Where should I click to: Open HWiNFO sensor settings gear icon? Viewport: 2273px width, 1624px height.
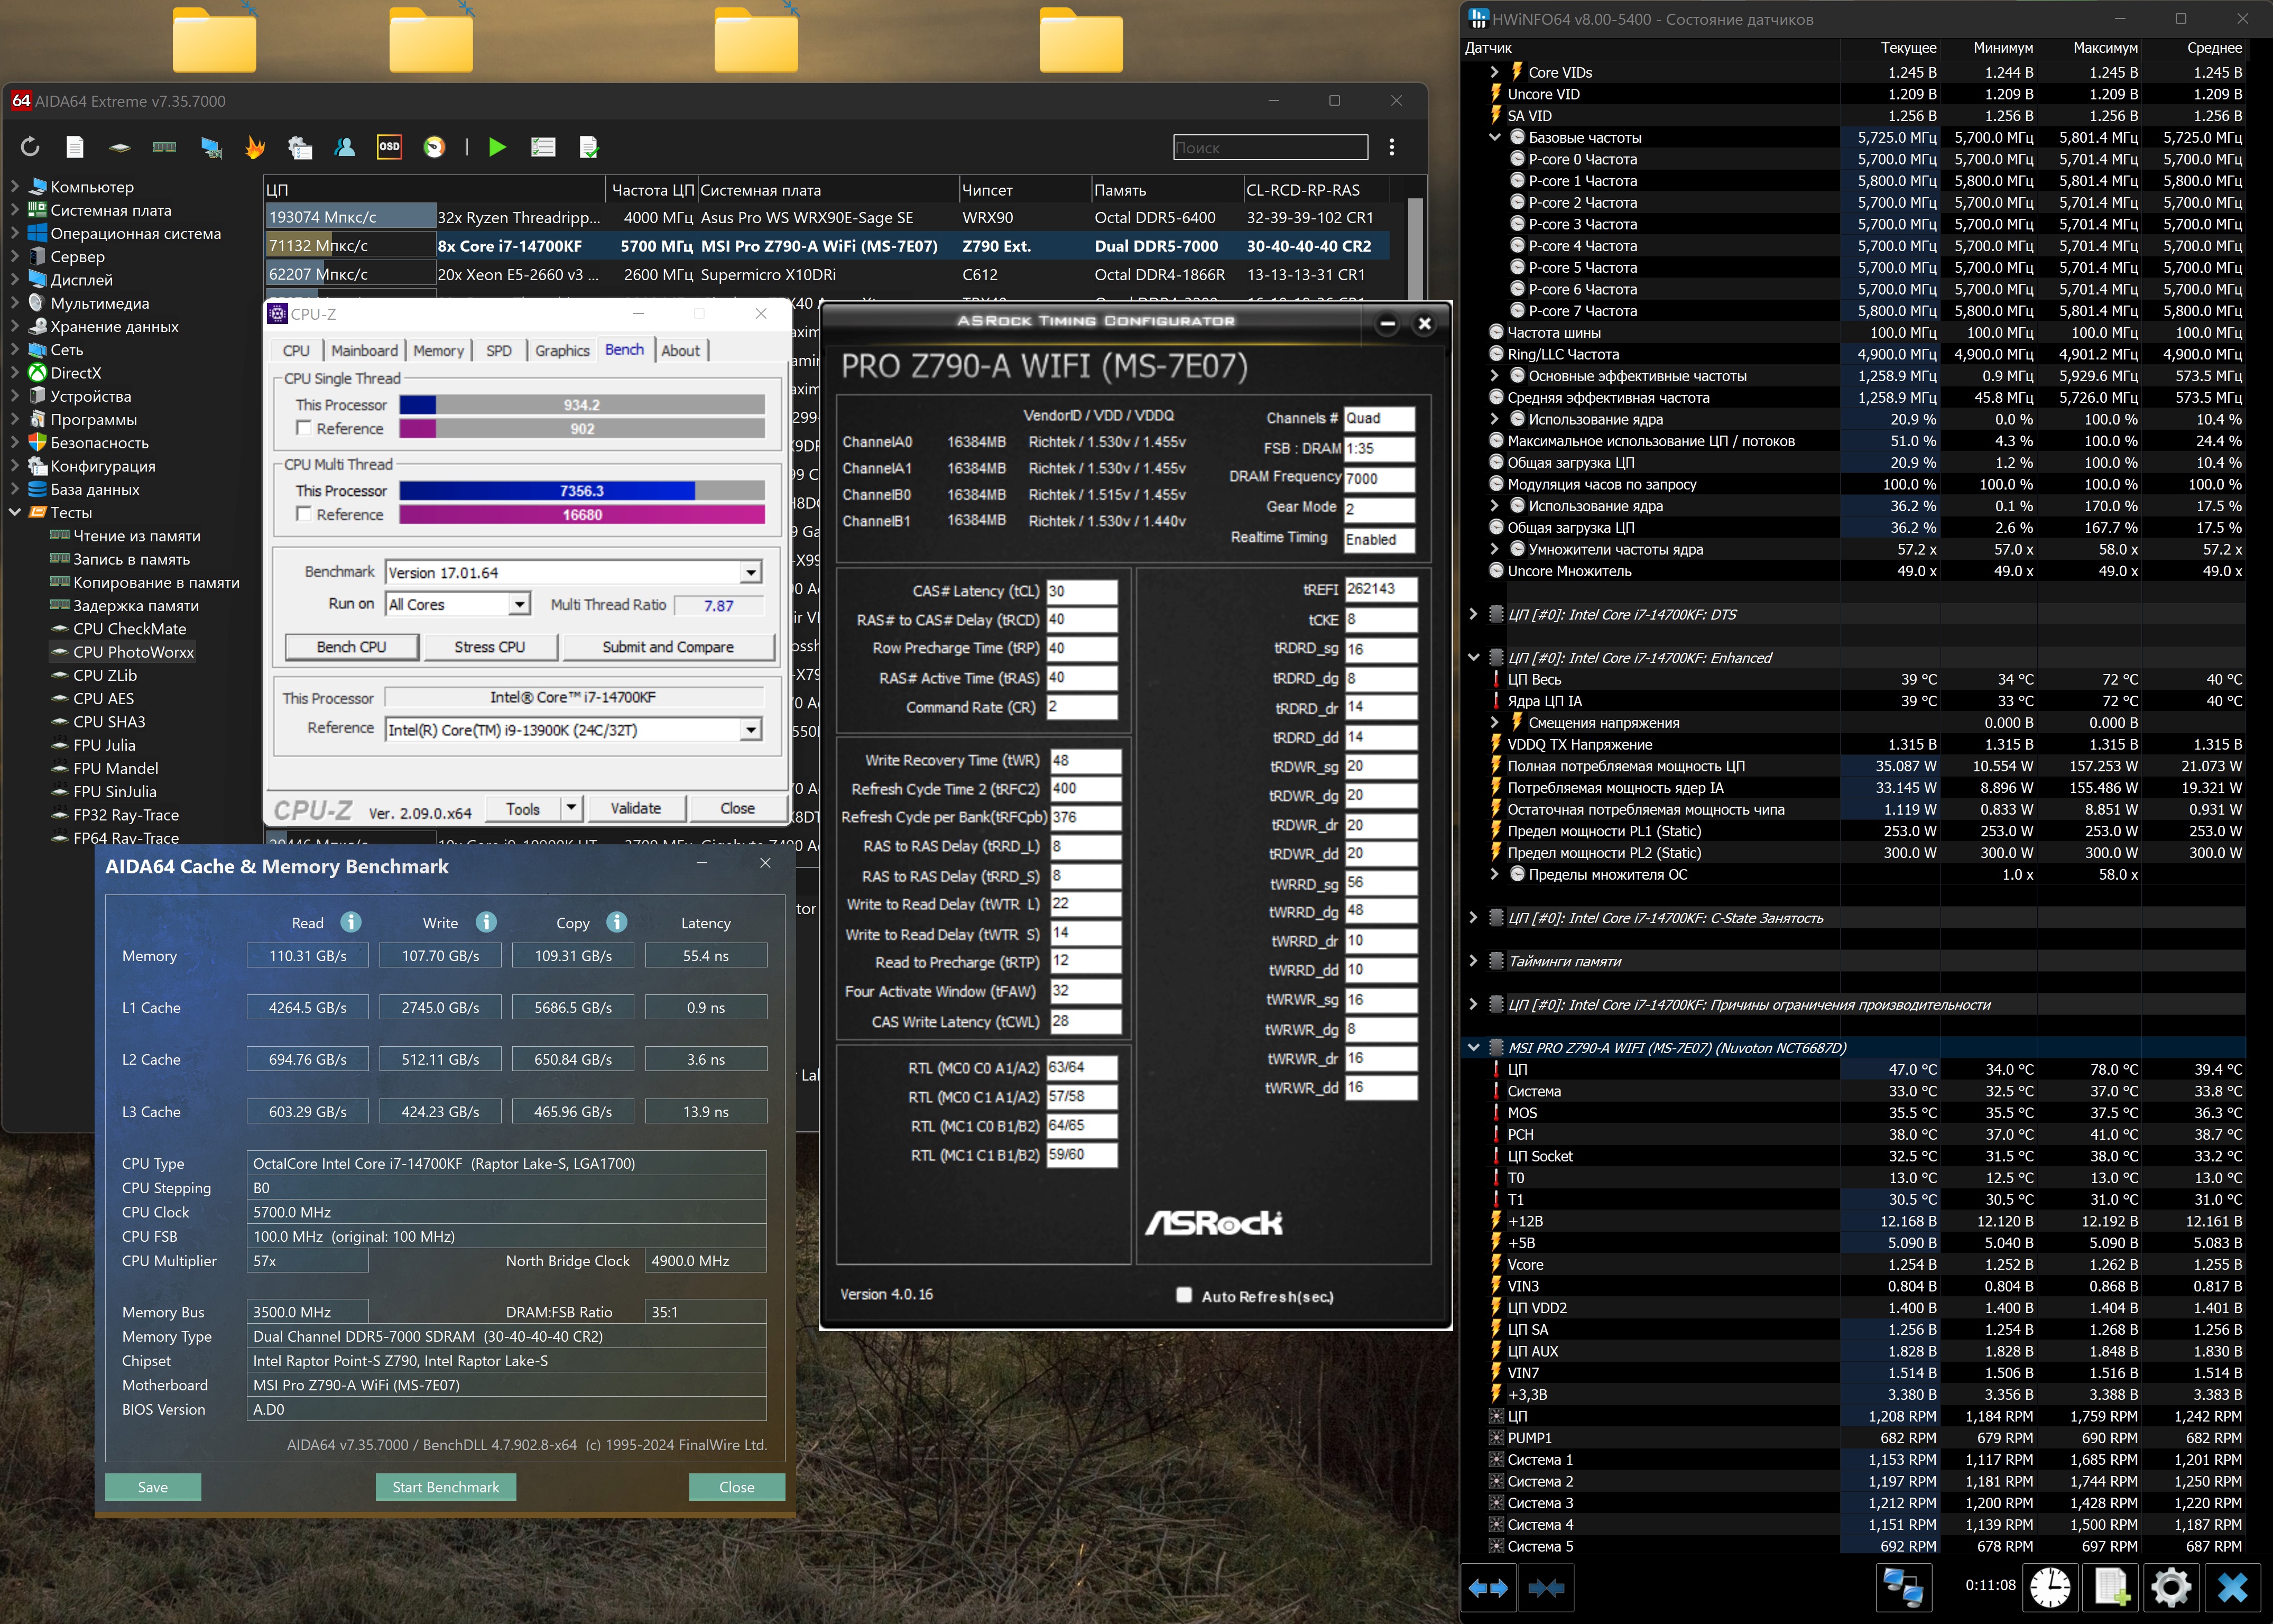[2171, 1587]
